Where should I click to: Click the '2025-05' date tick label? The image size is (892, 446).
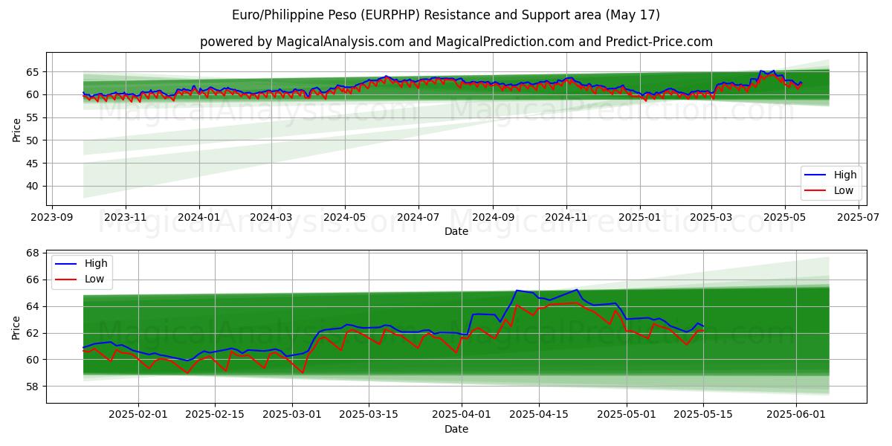point(785,216)
